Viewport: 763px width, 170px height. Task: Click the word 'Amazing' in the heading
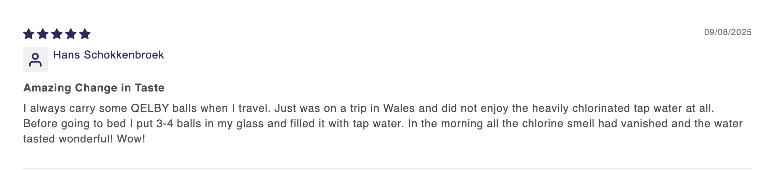[x=47, y=88]
